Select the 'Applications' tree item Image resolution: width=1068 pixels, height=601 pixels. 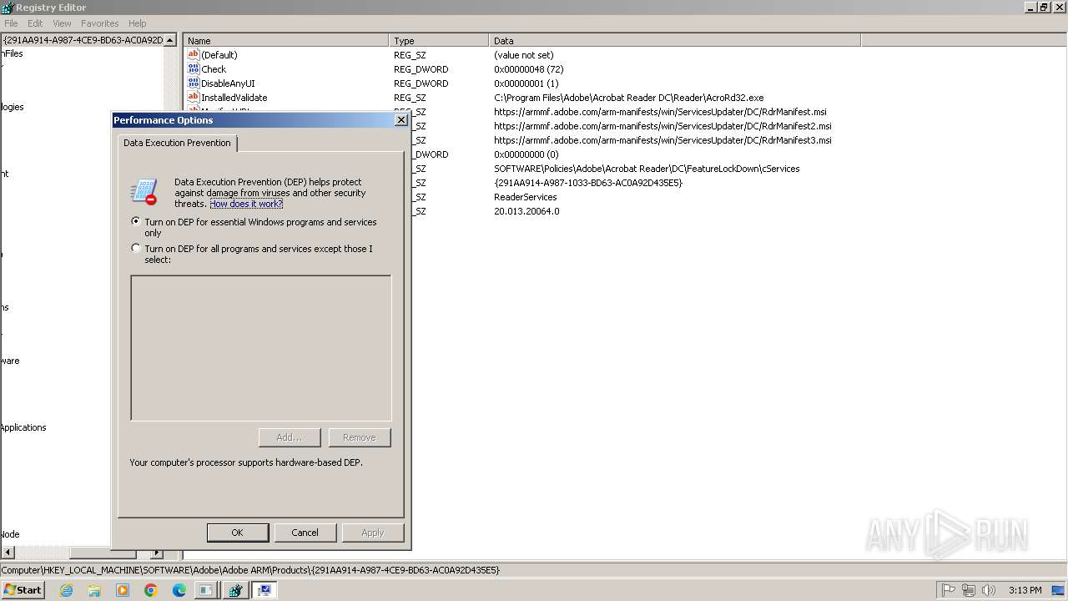23,427
